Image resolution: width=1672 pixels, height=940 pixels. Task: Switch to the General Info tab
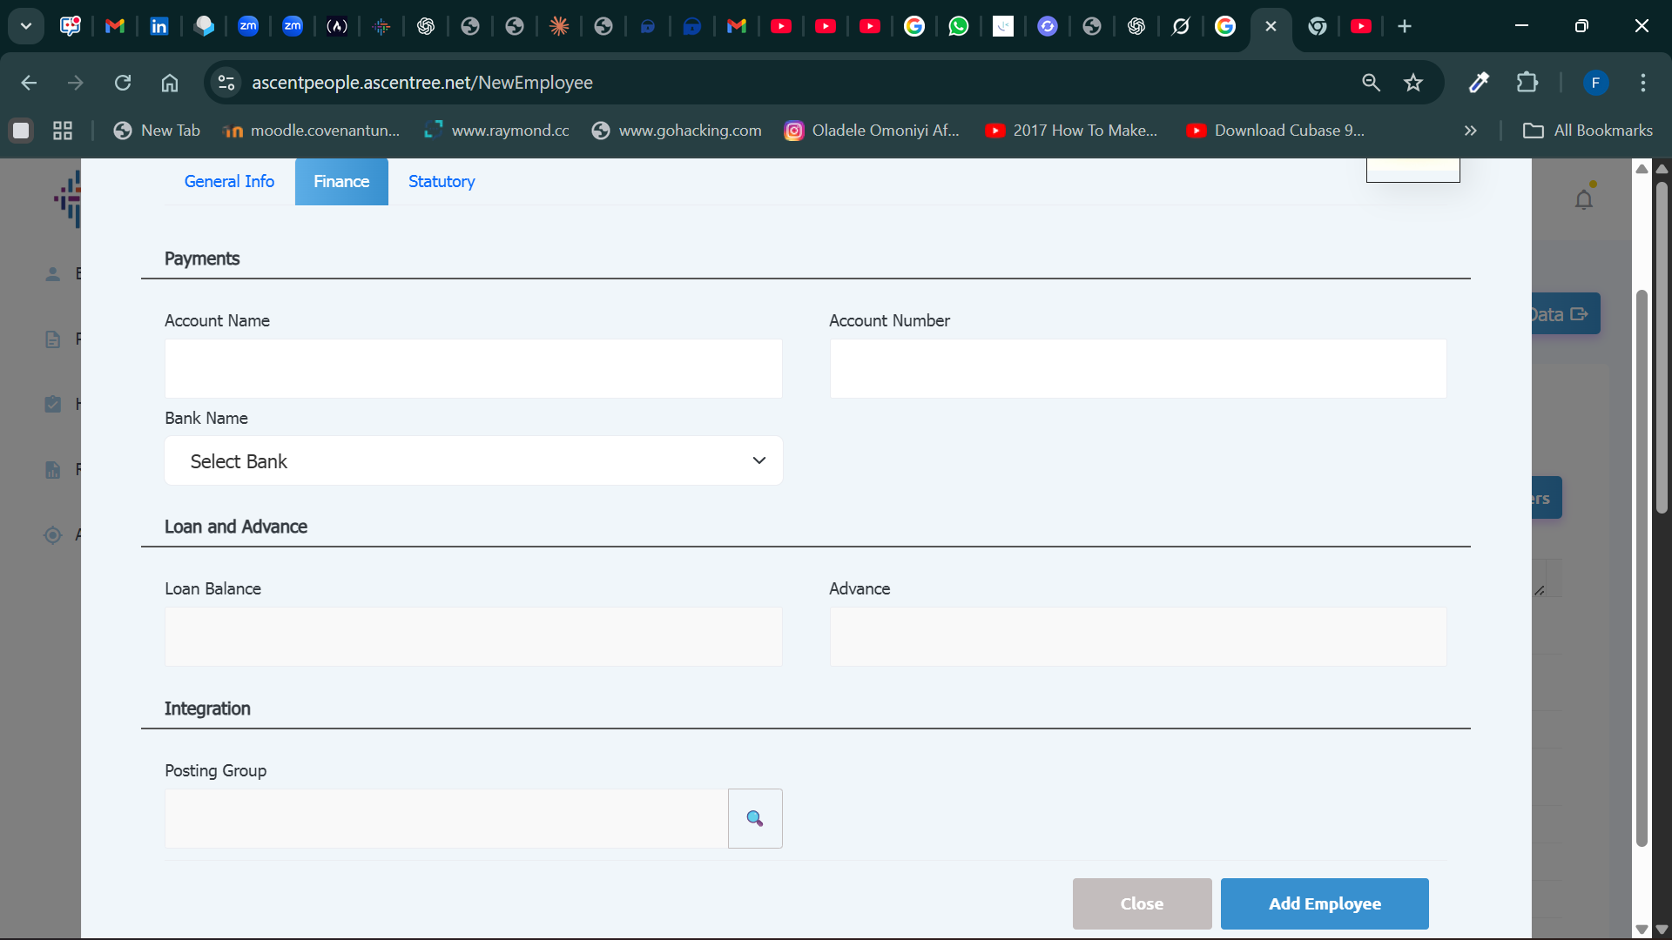229,181
